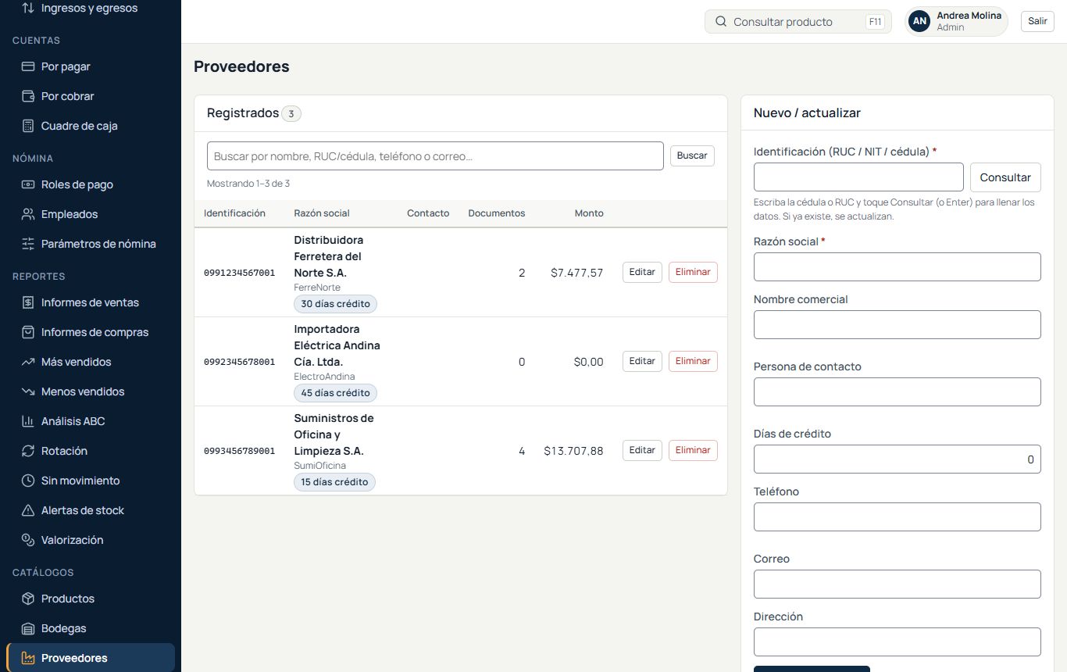The width and height of the screenshot is (1067, 672).
Task: Click the Consultar button next to Identificación
Action: 1005,177
